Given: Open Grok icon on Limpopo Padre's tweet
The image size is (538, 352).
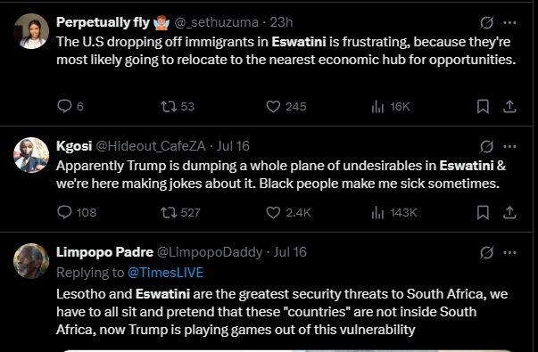Looking at the screenshot, I should point(486,252).
